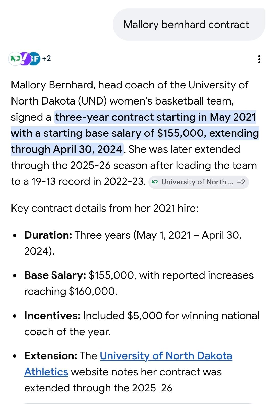Click the Base Salary bullet label
Image resolution: width=276 pixels, height=404 pixels.
55,275
